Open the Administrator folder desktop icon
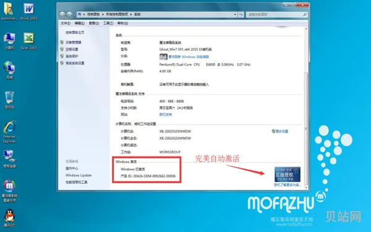The width and height of the screenshot is (371, 232). pyautogui.click(x=9, y=11)
